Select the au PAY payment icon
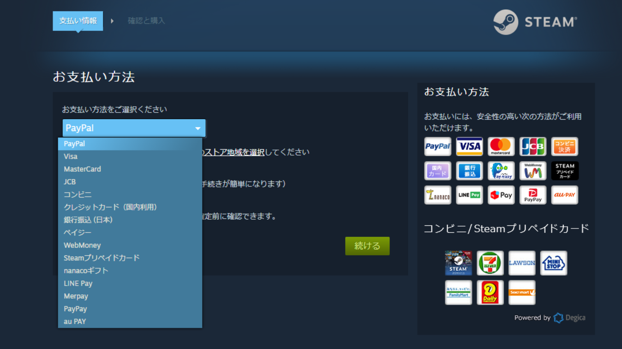 click(564, 195)
